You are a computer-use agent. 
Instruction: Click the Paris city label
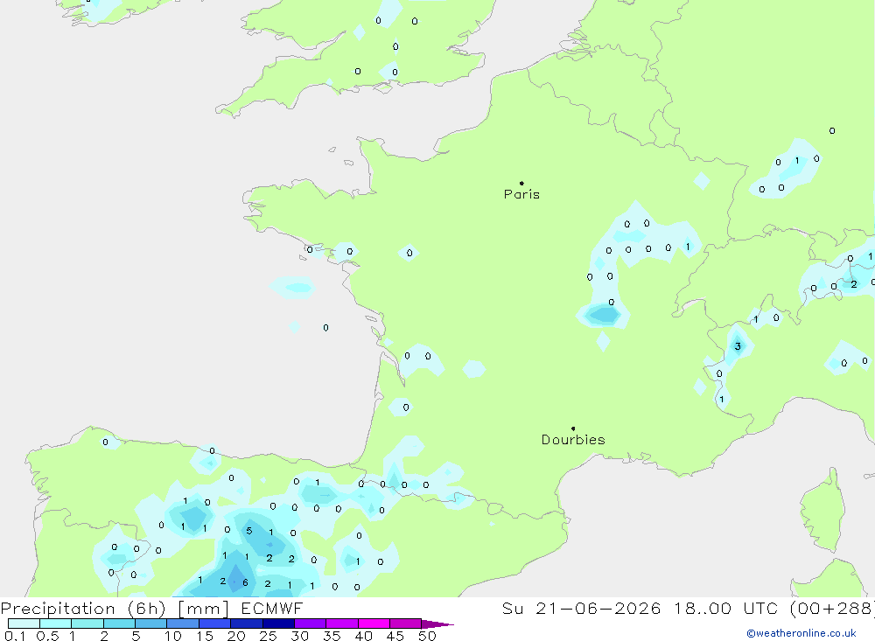pyautogui.click(x=521, y=194)
